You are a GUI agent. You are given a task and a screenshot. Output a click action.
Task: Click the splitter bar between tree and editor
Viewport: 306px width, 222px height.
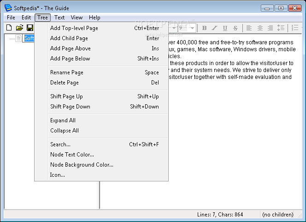pos(99,195)
